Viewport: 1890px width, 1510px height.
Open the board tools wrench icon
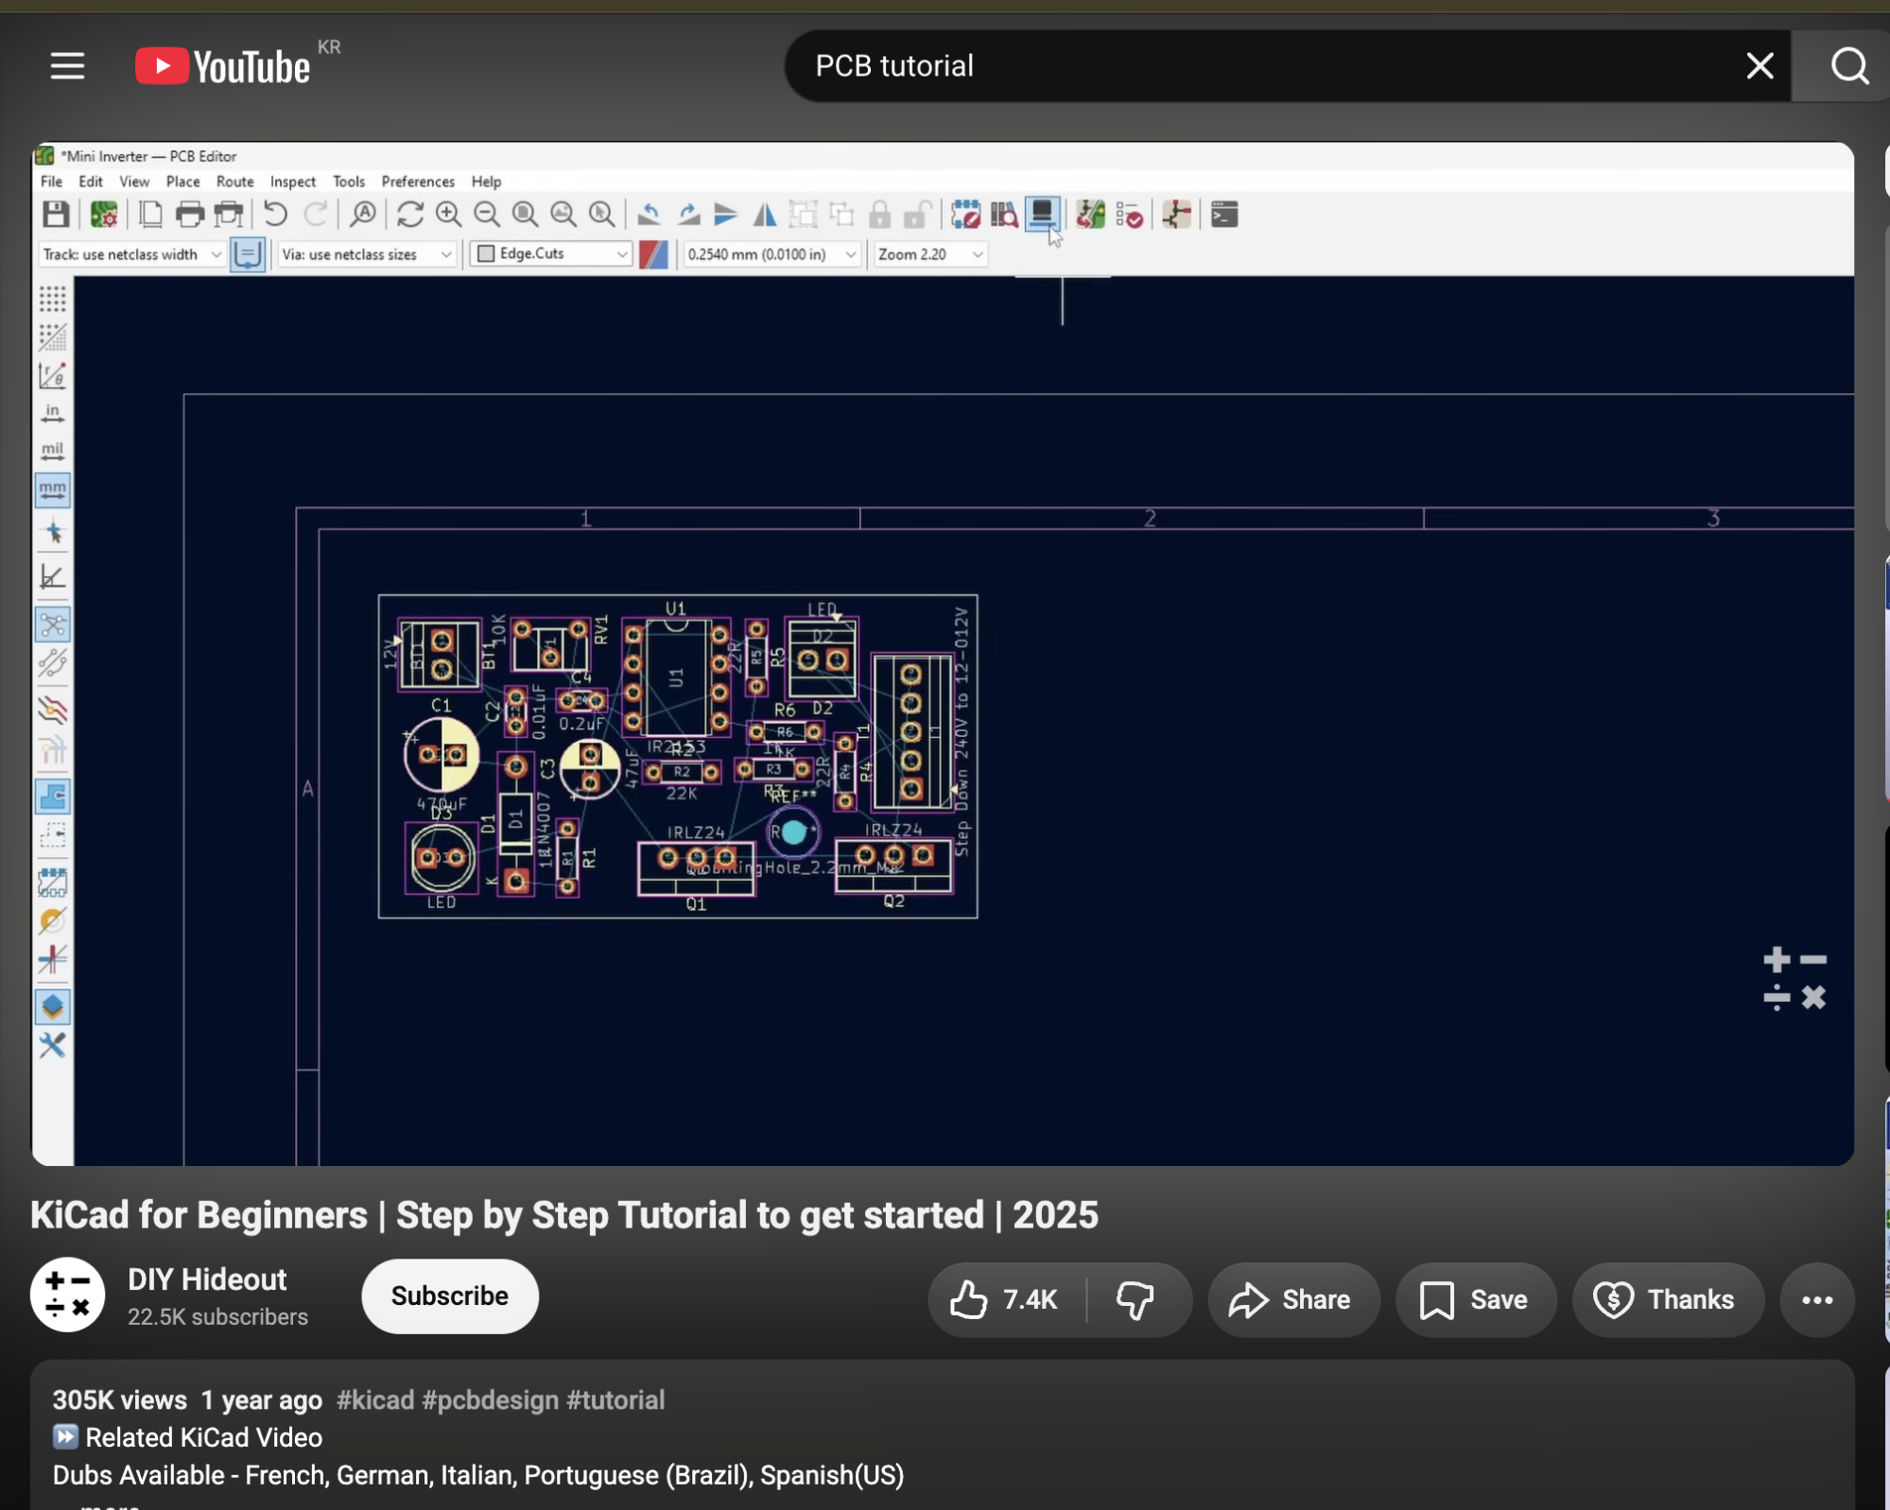coord(52,1045)
